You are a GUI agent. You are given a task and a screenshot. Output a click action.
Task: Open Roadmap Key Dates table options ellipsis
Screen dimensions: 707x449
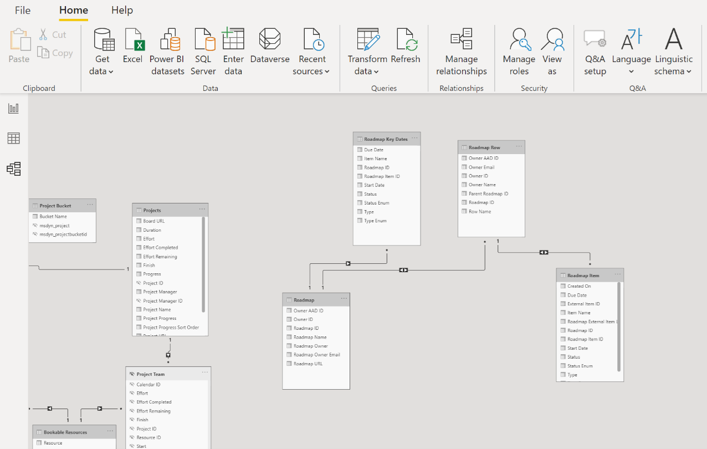tap(414, 138)
